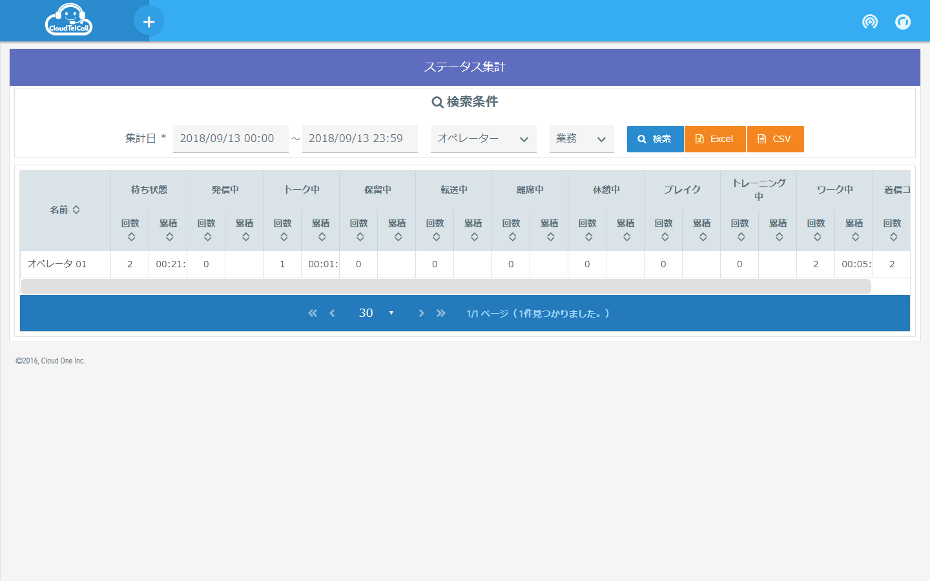Open the headset user icon in header
The height and width of the screenshot is (581, 930).
pos(903,22)
